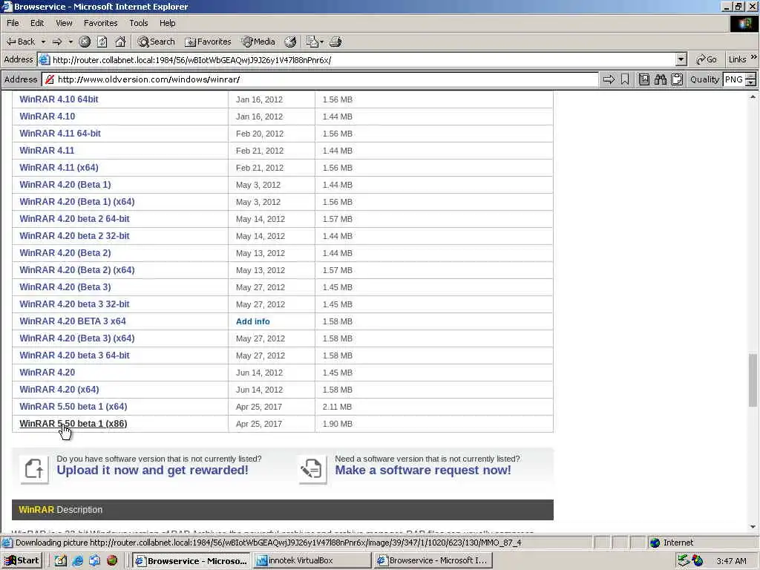Viewport: 760px width, 570px height.
Task: Click the software request document icon
Action: point(312,469)
